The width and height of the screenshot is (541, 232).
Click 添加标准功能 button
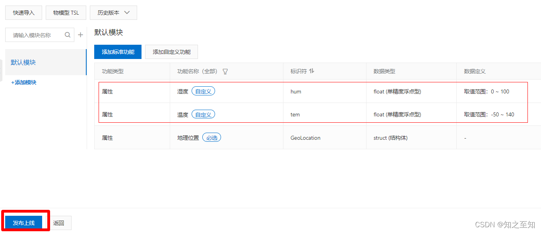(x=118, y=52)
